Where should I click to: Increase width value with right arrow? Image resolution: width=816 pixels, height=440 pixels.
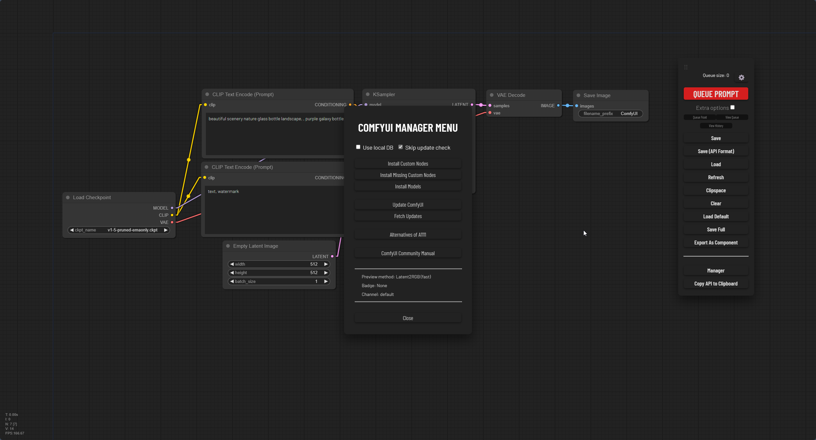(x=326, y=264)
